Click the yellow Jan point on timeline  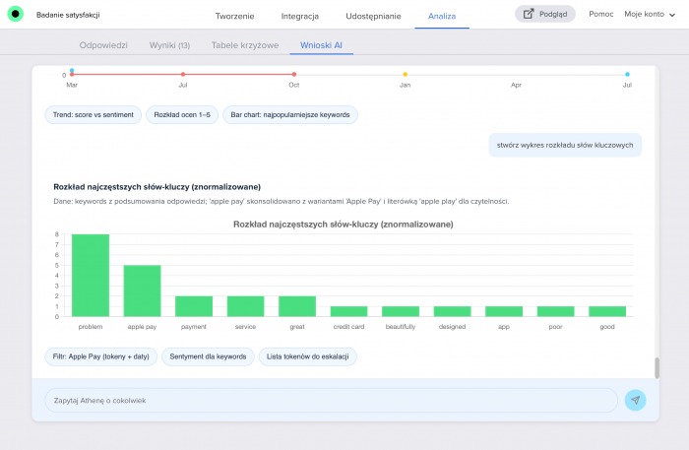click(405, 74)
